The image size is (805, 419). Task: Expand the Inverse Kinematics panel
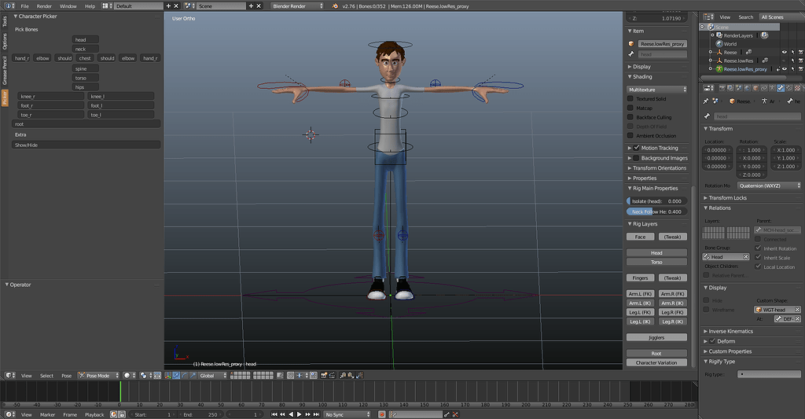pyautogui.click(x=730, y=331)
